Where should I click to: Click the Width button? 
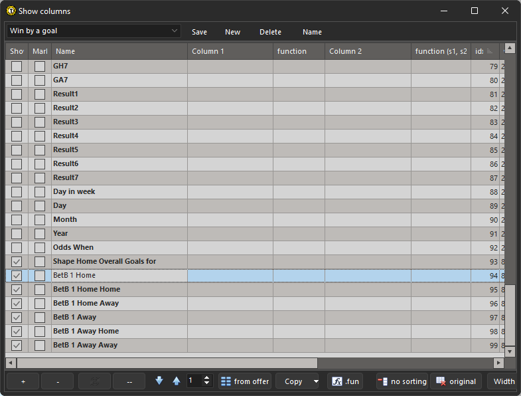coord(504,381)
